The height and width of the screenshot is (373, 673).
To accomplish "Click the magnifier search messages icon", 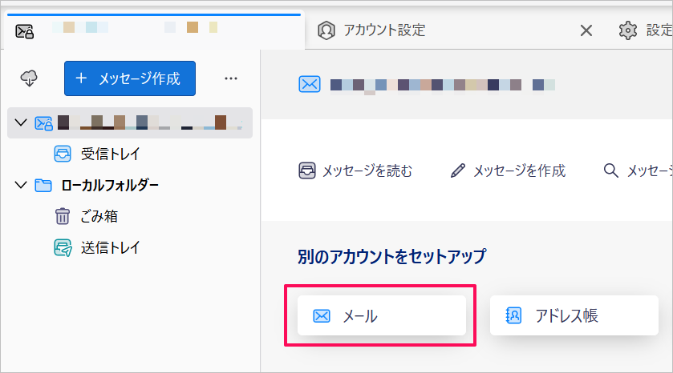I will (x=610, y=170).
